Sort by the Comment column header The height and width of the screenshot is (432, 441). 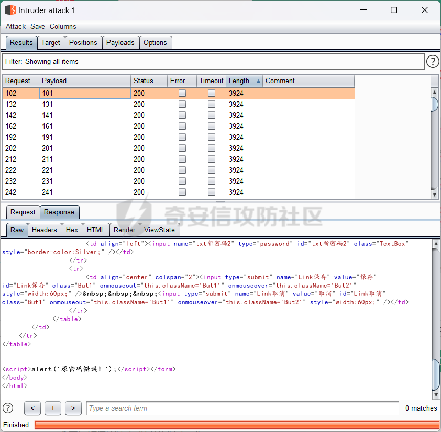308,81
